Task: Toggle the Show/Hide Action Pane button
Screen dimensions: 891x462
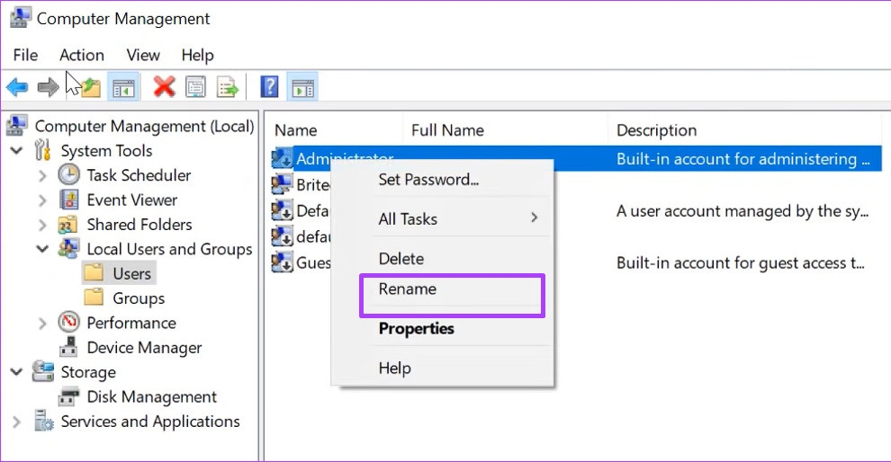Action: (x=302, y=86)
